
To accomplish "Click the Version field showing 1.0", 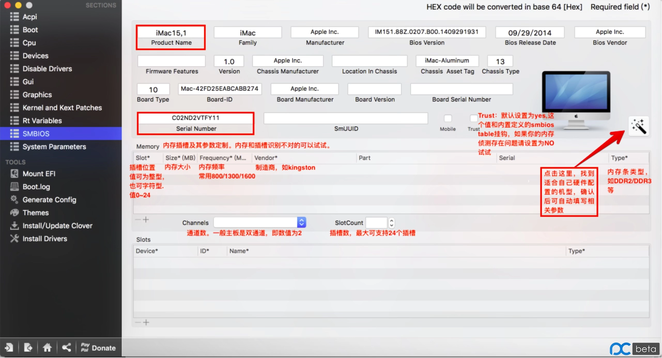I will 229,61.
